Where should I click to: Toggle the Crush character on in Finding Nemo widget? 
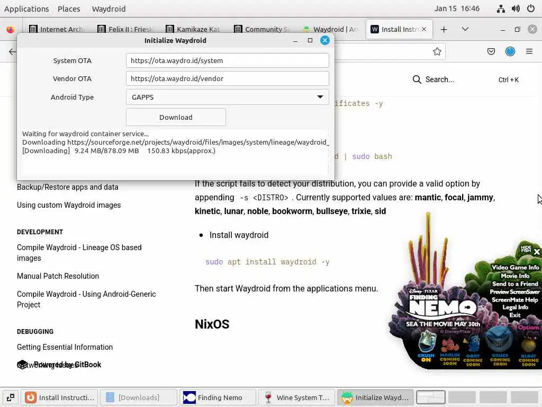426,347
